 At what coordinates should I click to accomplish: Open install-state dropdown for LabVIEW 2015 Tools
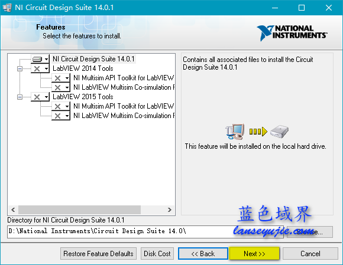tap(40, 97)
